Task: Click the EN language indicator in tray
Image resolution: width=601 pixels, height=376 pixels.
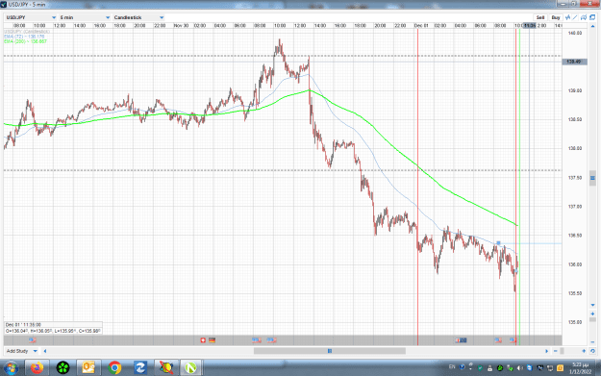Action: point(452,367)
